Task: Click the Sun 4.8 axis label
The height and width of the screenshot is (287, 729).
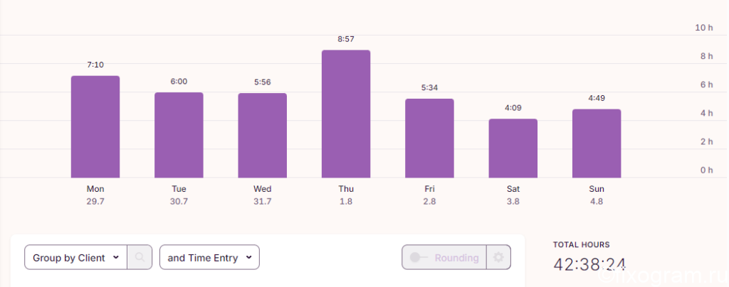Action: click(597, 195)
